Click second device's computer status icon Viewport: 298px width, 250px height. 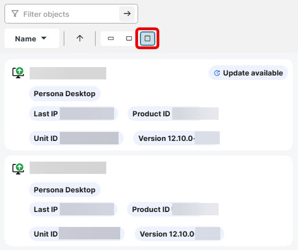point(18,169)
